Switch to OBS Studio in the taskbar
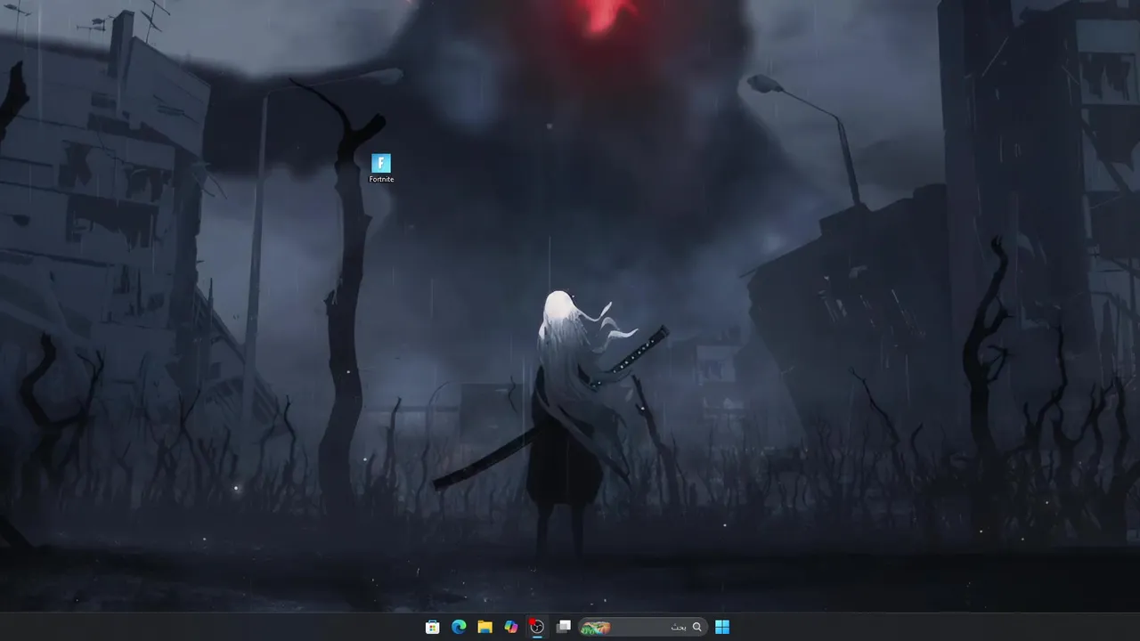The width and height of the screenshot is (1140, 641). [537, 627]
